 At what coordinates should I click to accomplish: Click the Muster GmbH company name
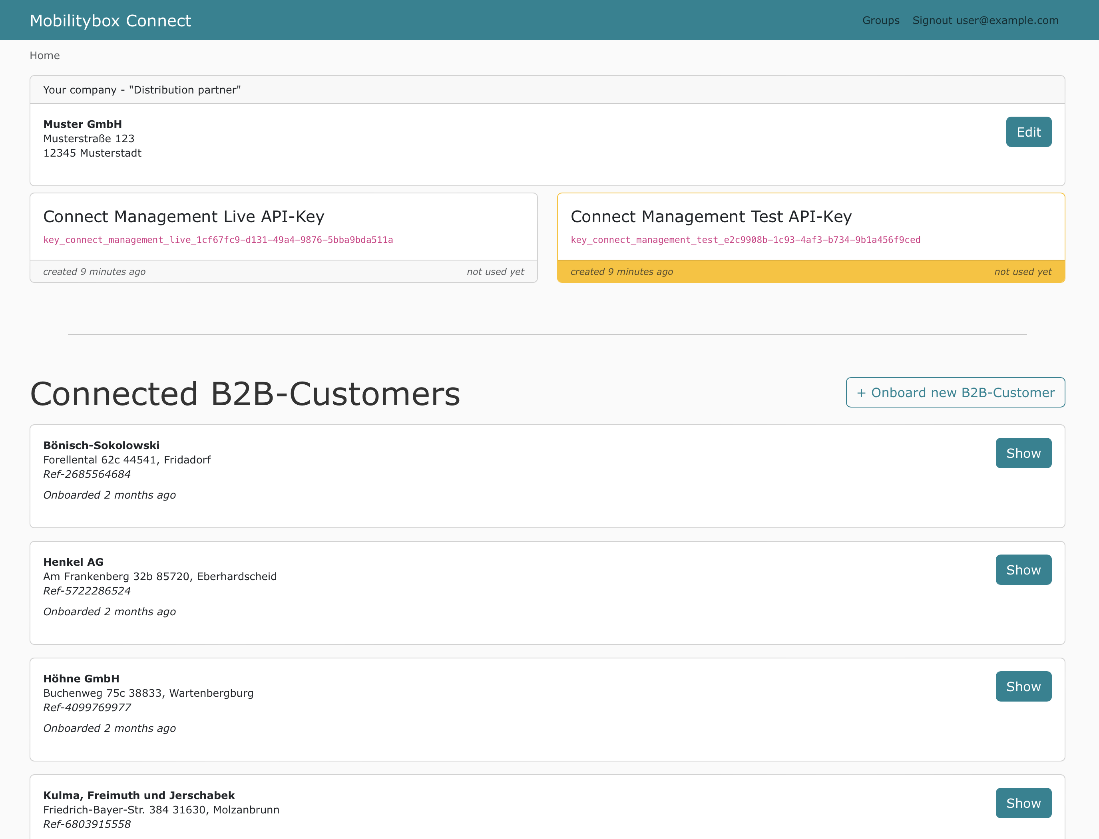click(82, 124)
